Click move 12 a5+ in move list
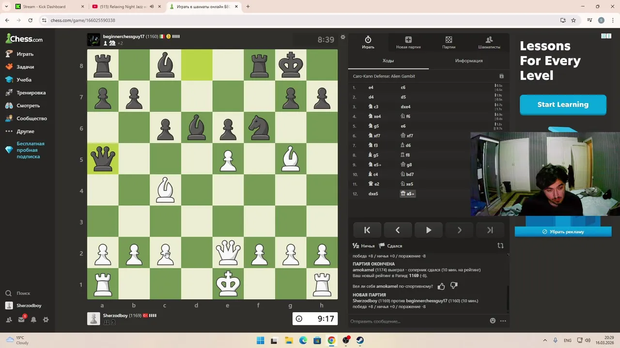The image size is (620, 348). [x=408, y=194]
